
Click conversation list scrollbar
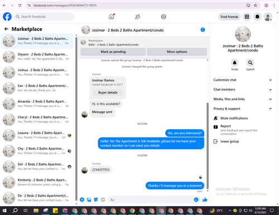point(76,119)
